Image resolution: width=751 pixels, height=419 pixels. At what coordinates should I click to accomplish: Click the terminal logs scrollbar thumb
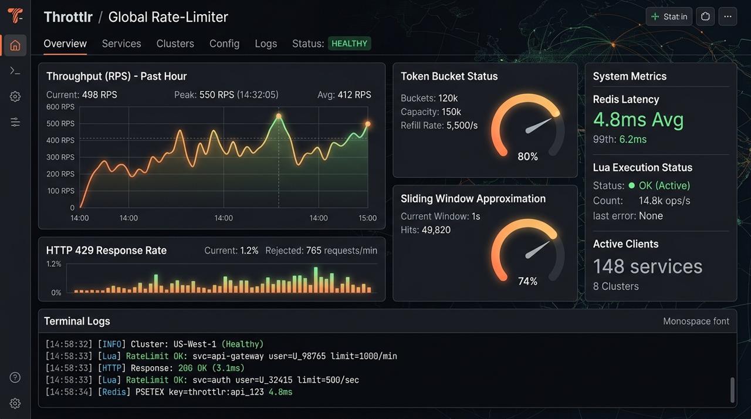[732, 390]
